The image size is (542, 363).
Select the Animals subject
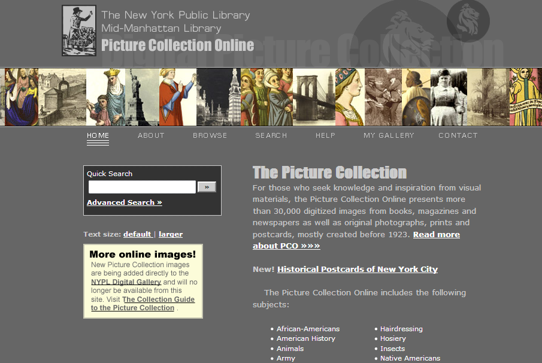(290, 349)
